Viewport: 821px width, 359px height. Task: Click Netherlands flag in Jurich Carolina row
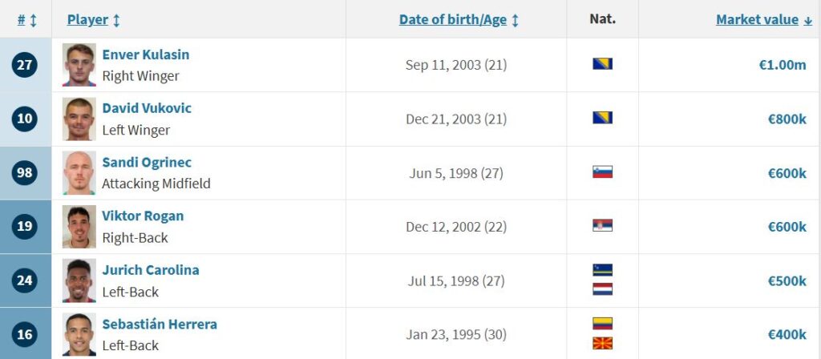pos(602,288)
